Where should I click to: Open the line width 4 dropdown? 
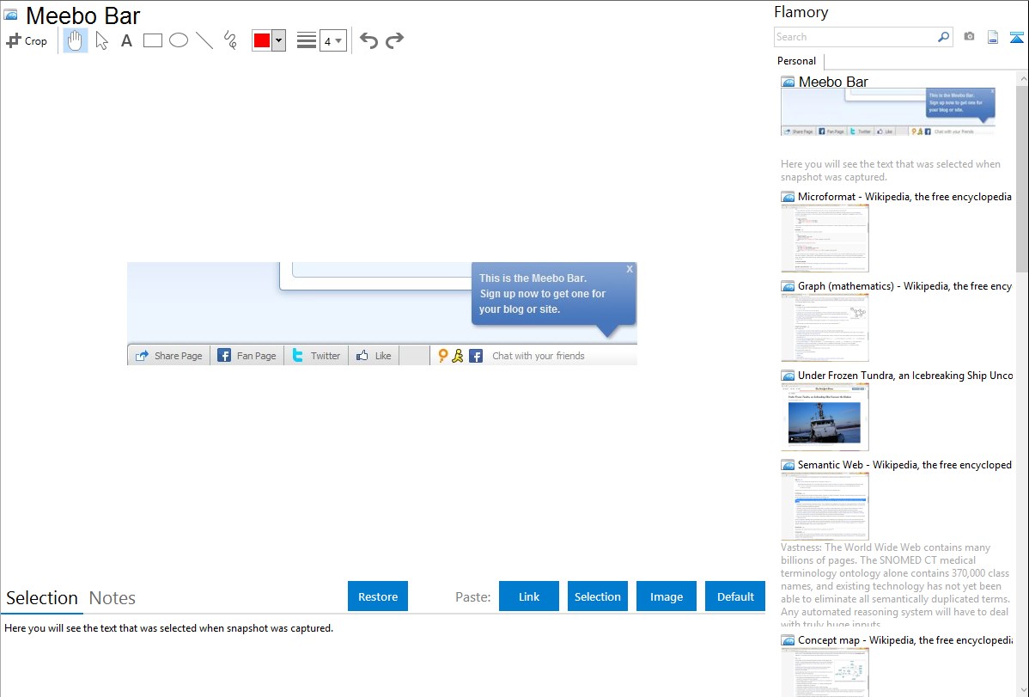333,40
